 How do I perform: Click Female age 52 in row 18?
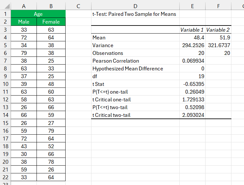(x=51, y=146)
